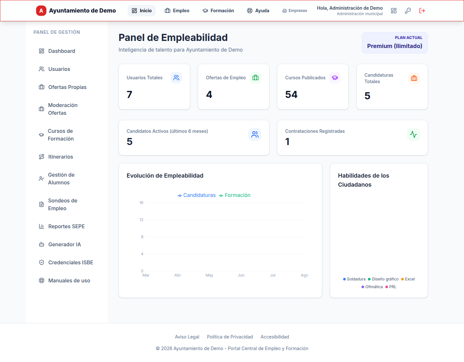This screenshot has height=362, width=464.
Task: Open Moderación Ofertas in the sidebar
Action: (67, 109)
